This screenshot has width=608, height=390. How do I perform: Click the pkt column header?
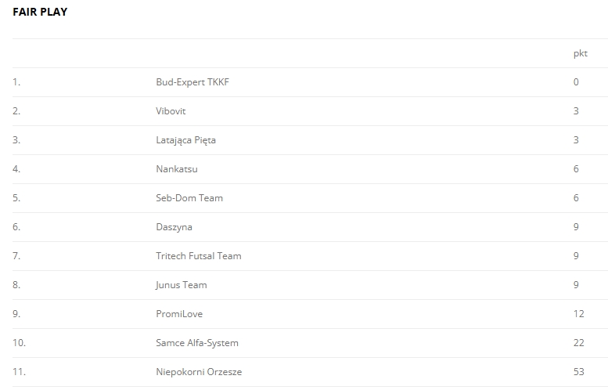tap(580, 53)
